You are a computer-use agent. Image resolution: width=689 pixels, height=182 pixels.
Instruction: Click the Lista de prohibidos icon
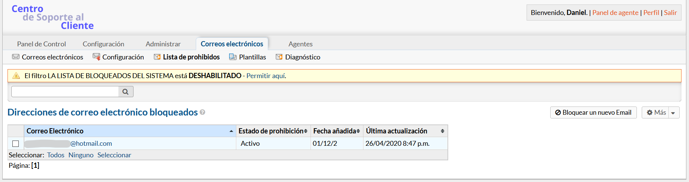(157, 57)
